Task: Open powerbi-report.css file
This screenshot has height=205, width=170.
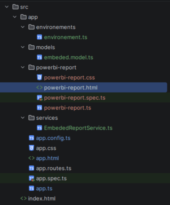Action: pos(69,77)
